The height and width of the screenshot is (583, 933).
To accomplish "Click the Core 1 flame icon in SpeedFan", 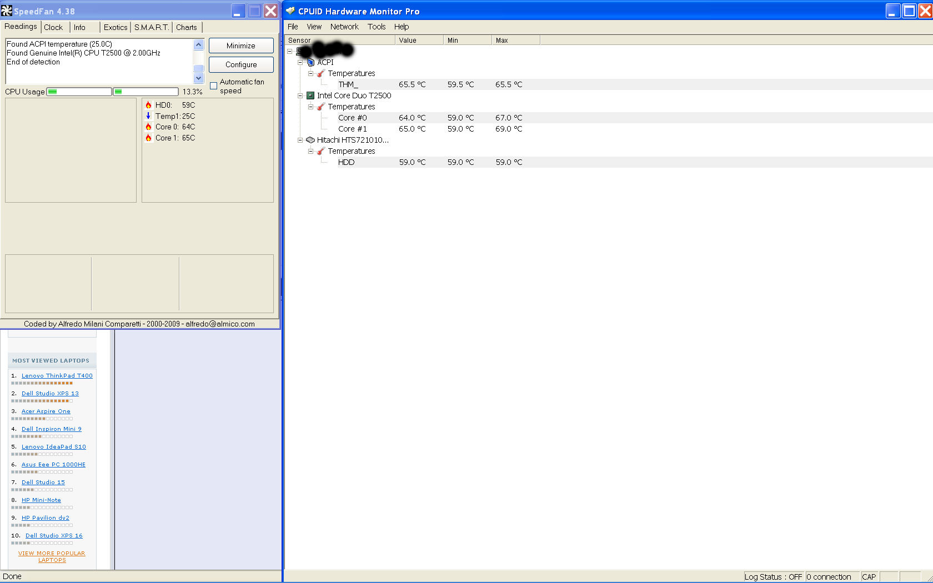I will coord(148,138).
